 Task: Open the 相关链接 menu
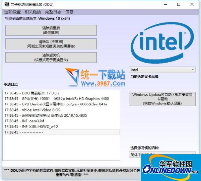coord(33,12)
